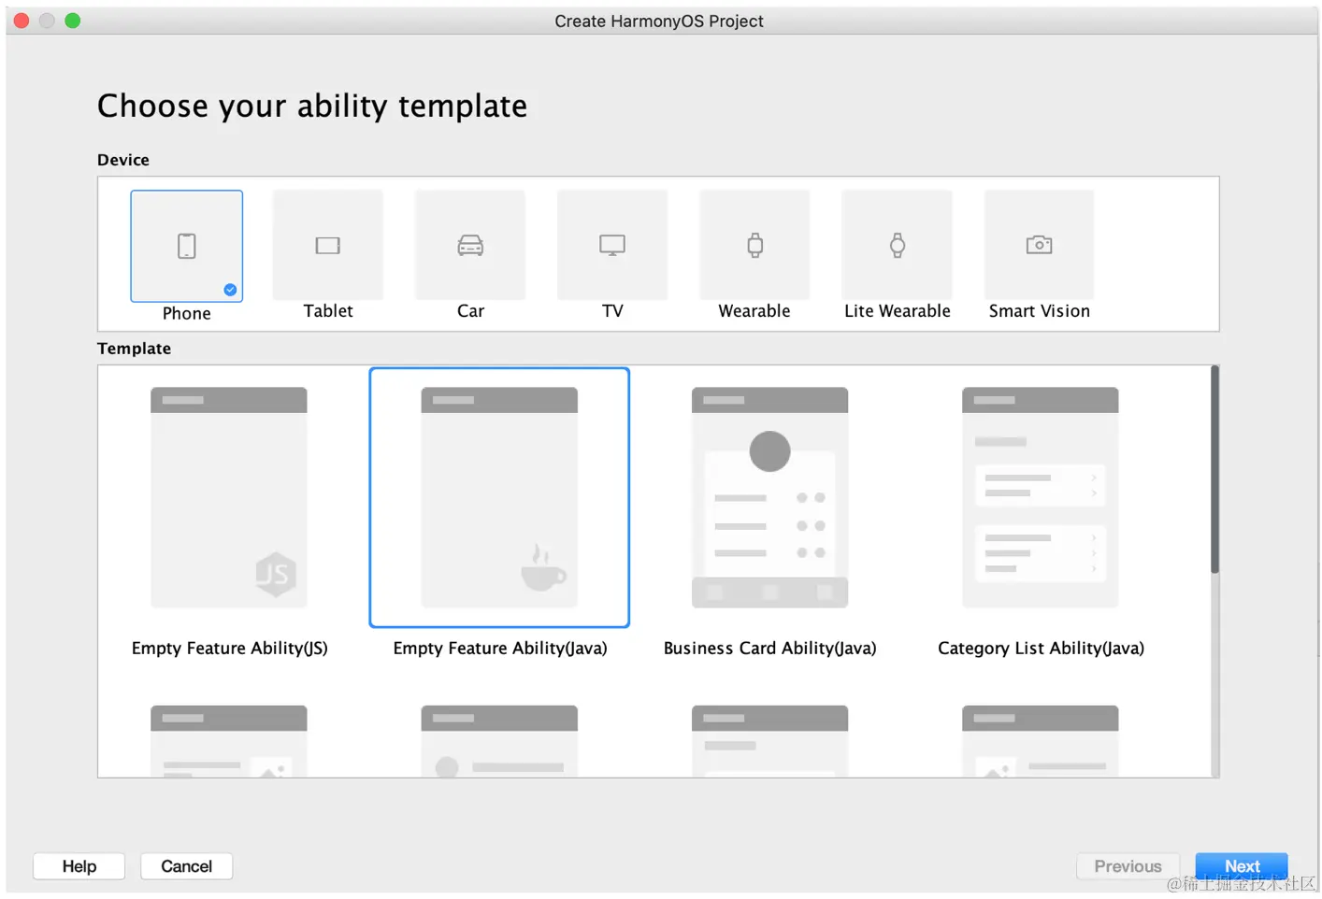Pick the Car device icon
The image size is (1322, 899).
coord(470,245)
